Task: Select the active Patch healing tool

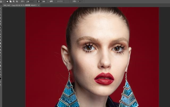Action: tap(1, 27)
